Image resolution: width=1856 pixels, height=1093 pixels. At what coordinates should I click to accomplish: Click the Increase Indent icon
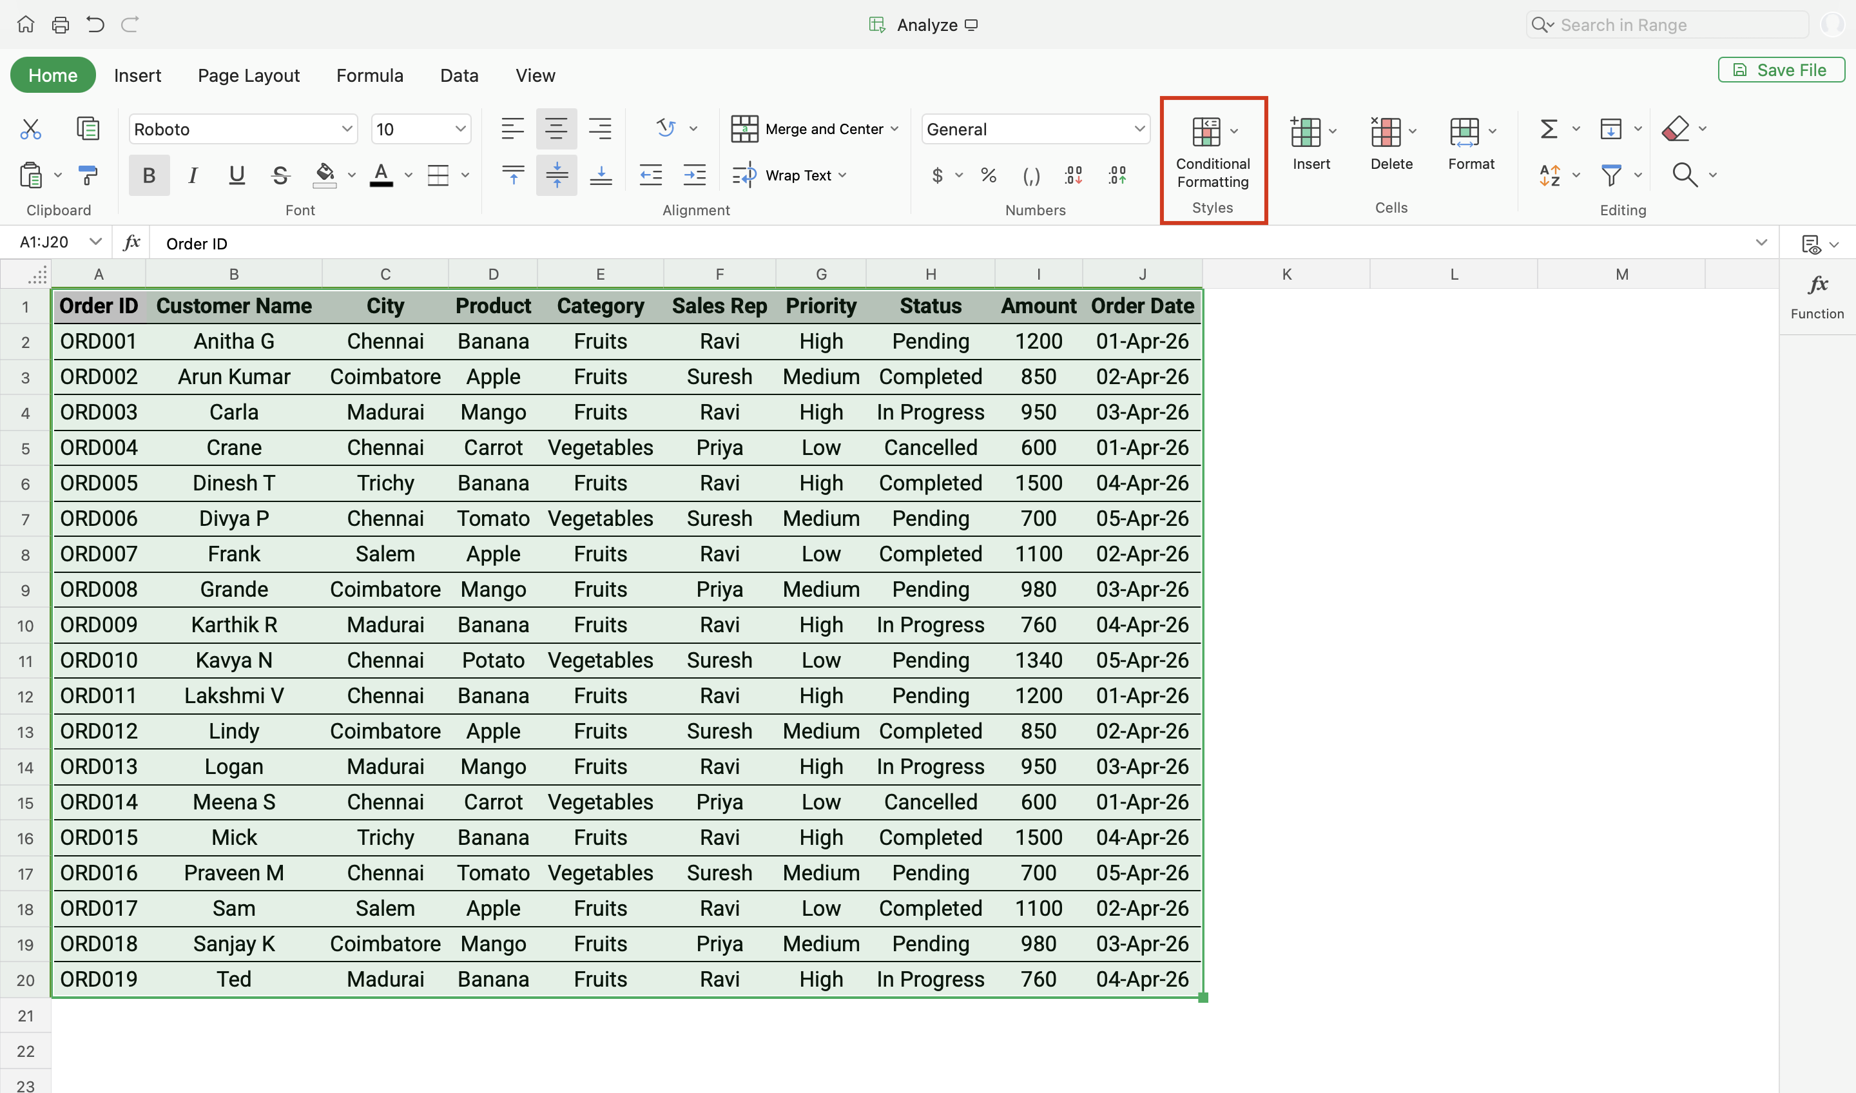click(695, 175)
